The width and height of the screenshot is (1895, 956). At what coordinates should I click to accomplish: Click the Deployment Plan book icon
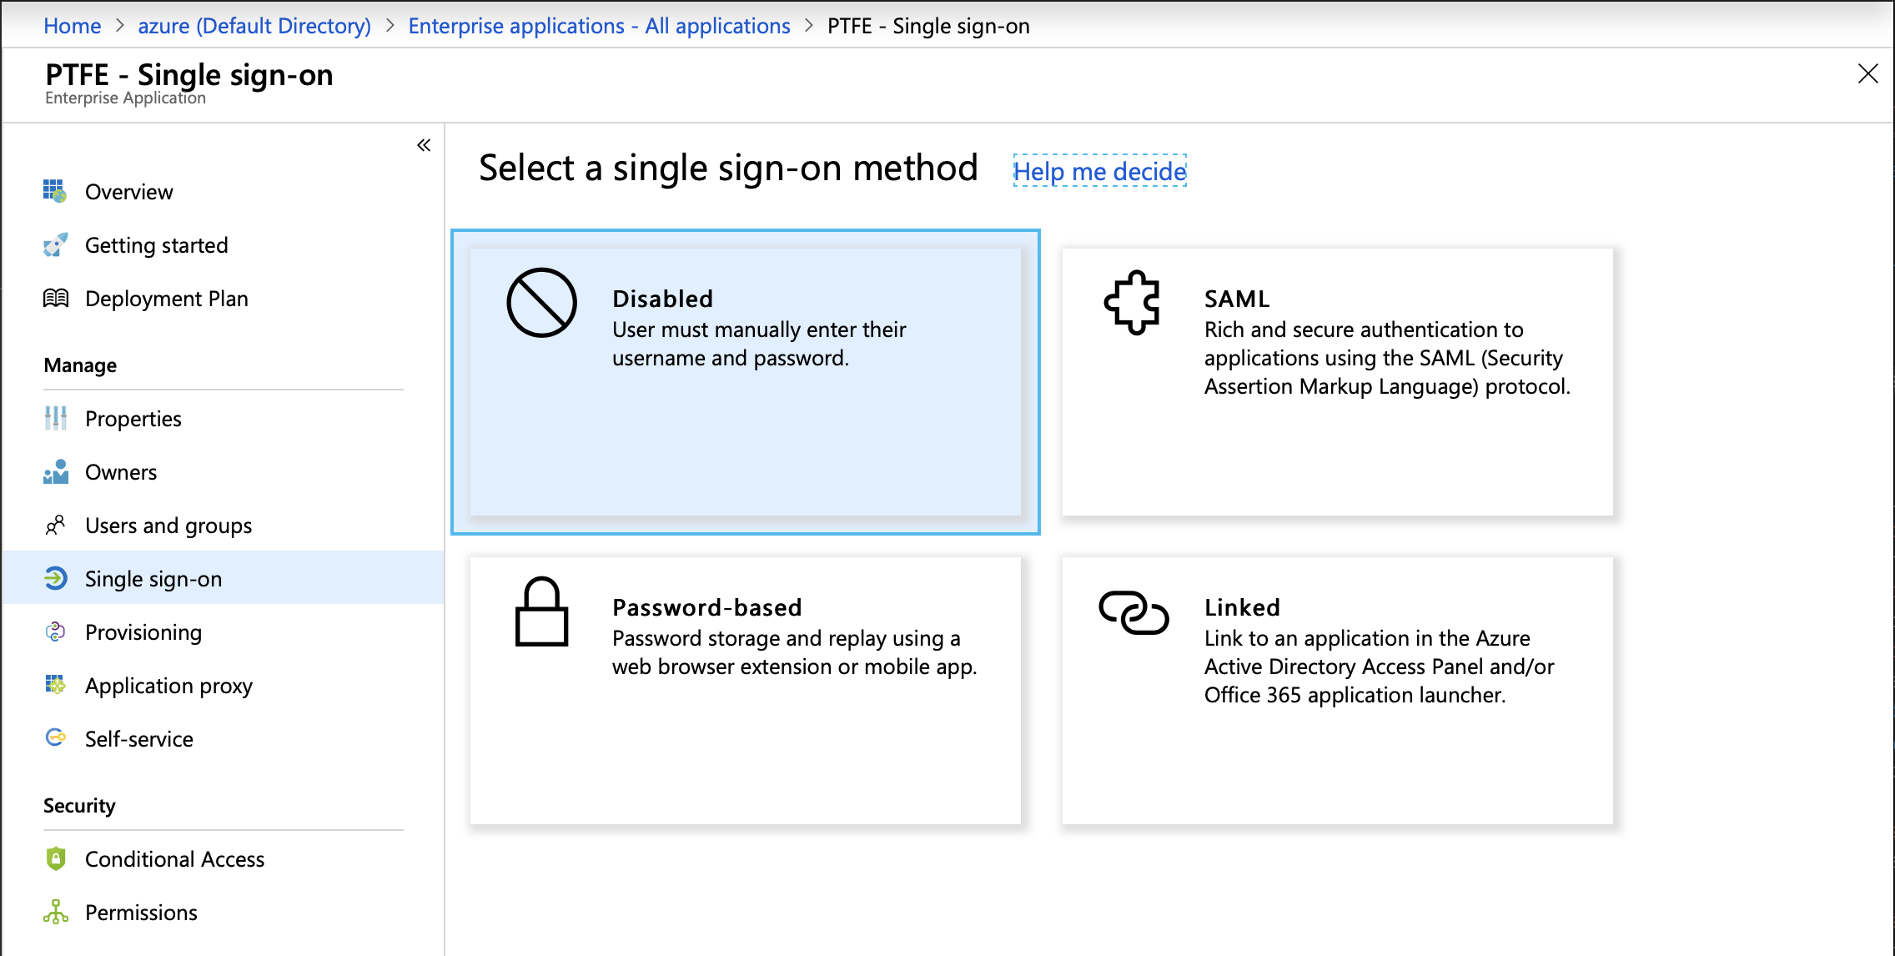(x=55, y=298)
